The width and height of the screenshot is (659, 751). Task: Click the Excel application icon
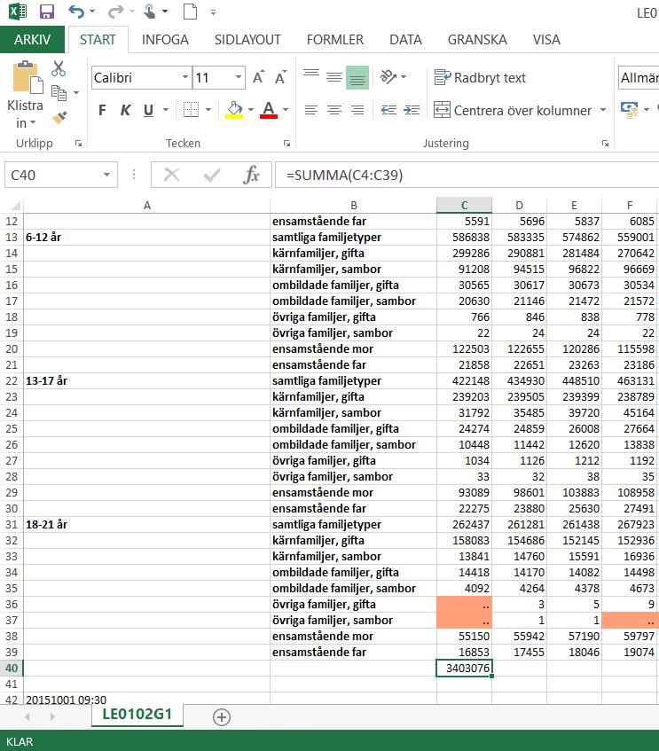click(18, 11)
